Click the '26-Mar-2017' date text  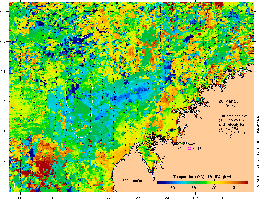click(231, 101)
